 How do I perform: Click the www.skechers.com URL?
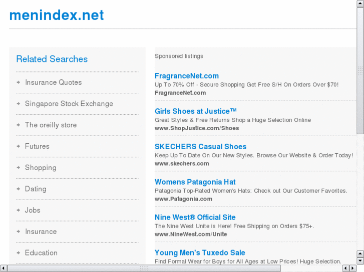[182, 164]
